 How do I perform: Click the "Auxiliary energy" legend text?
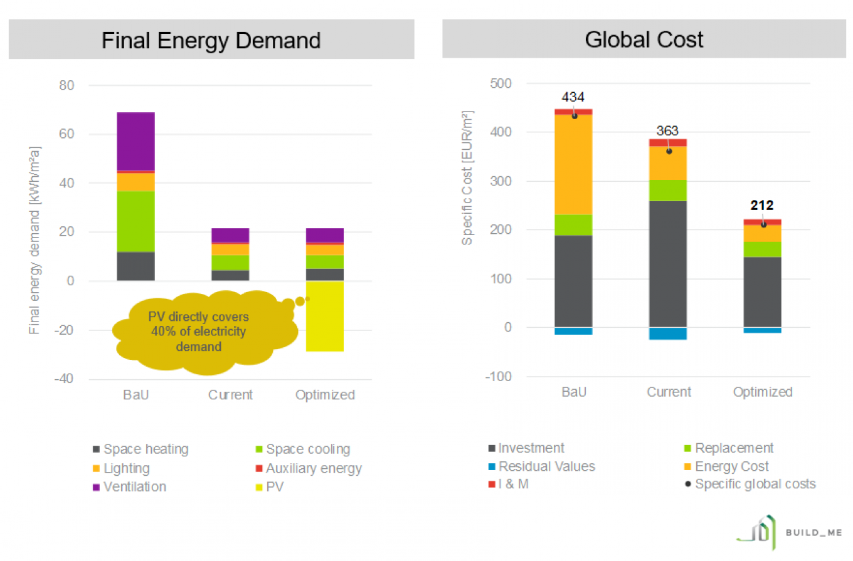pyautogui.click(x=314, y=468)
